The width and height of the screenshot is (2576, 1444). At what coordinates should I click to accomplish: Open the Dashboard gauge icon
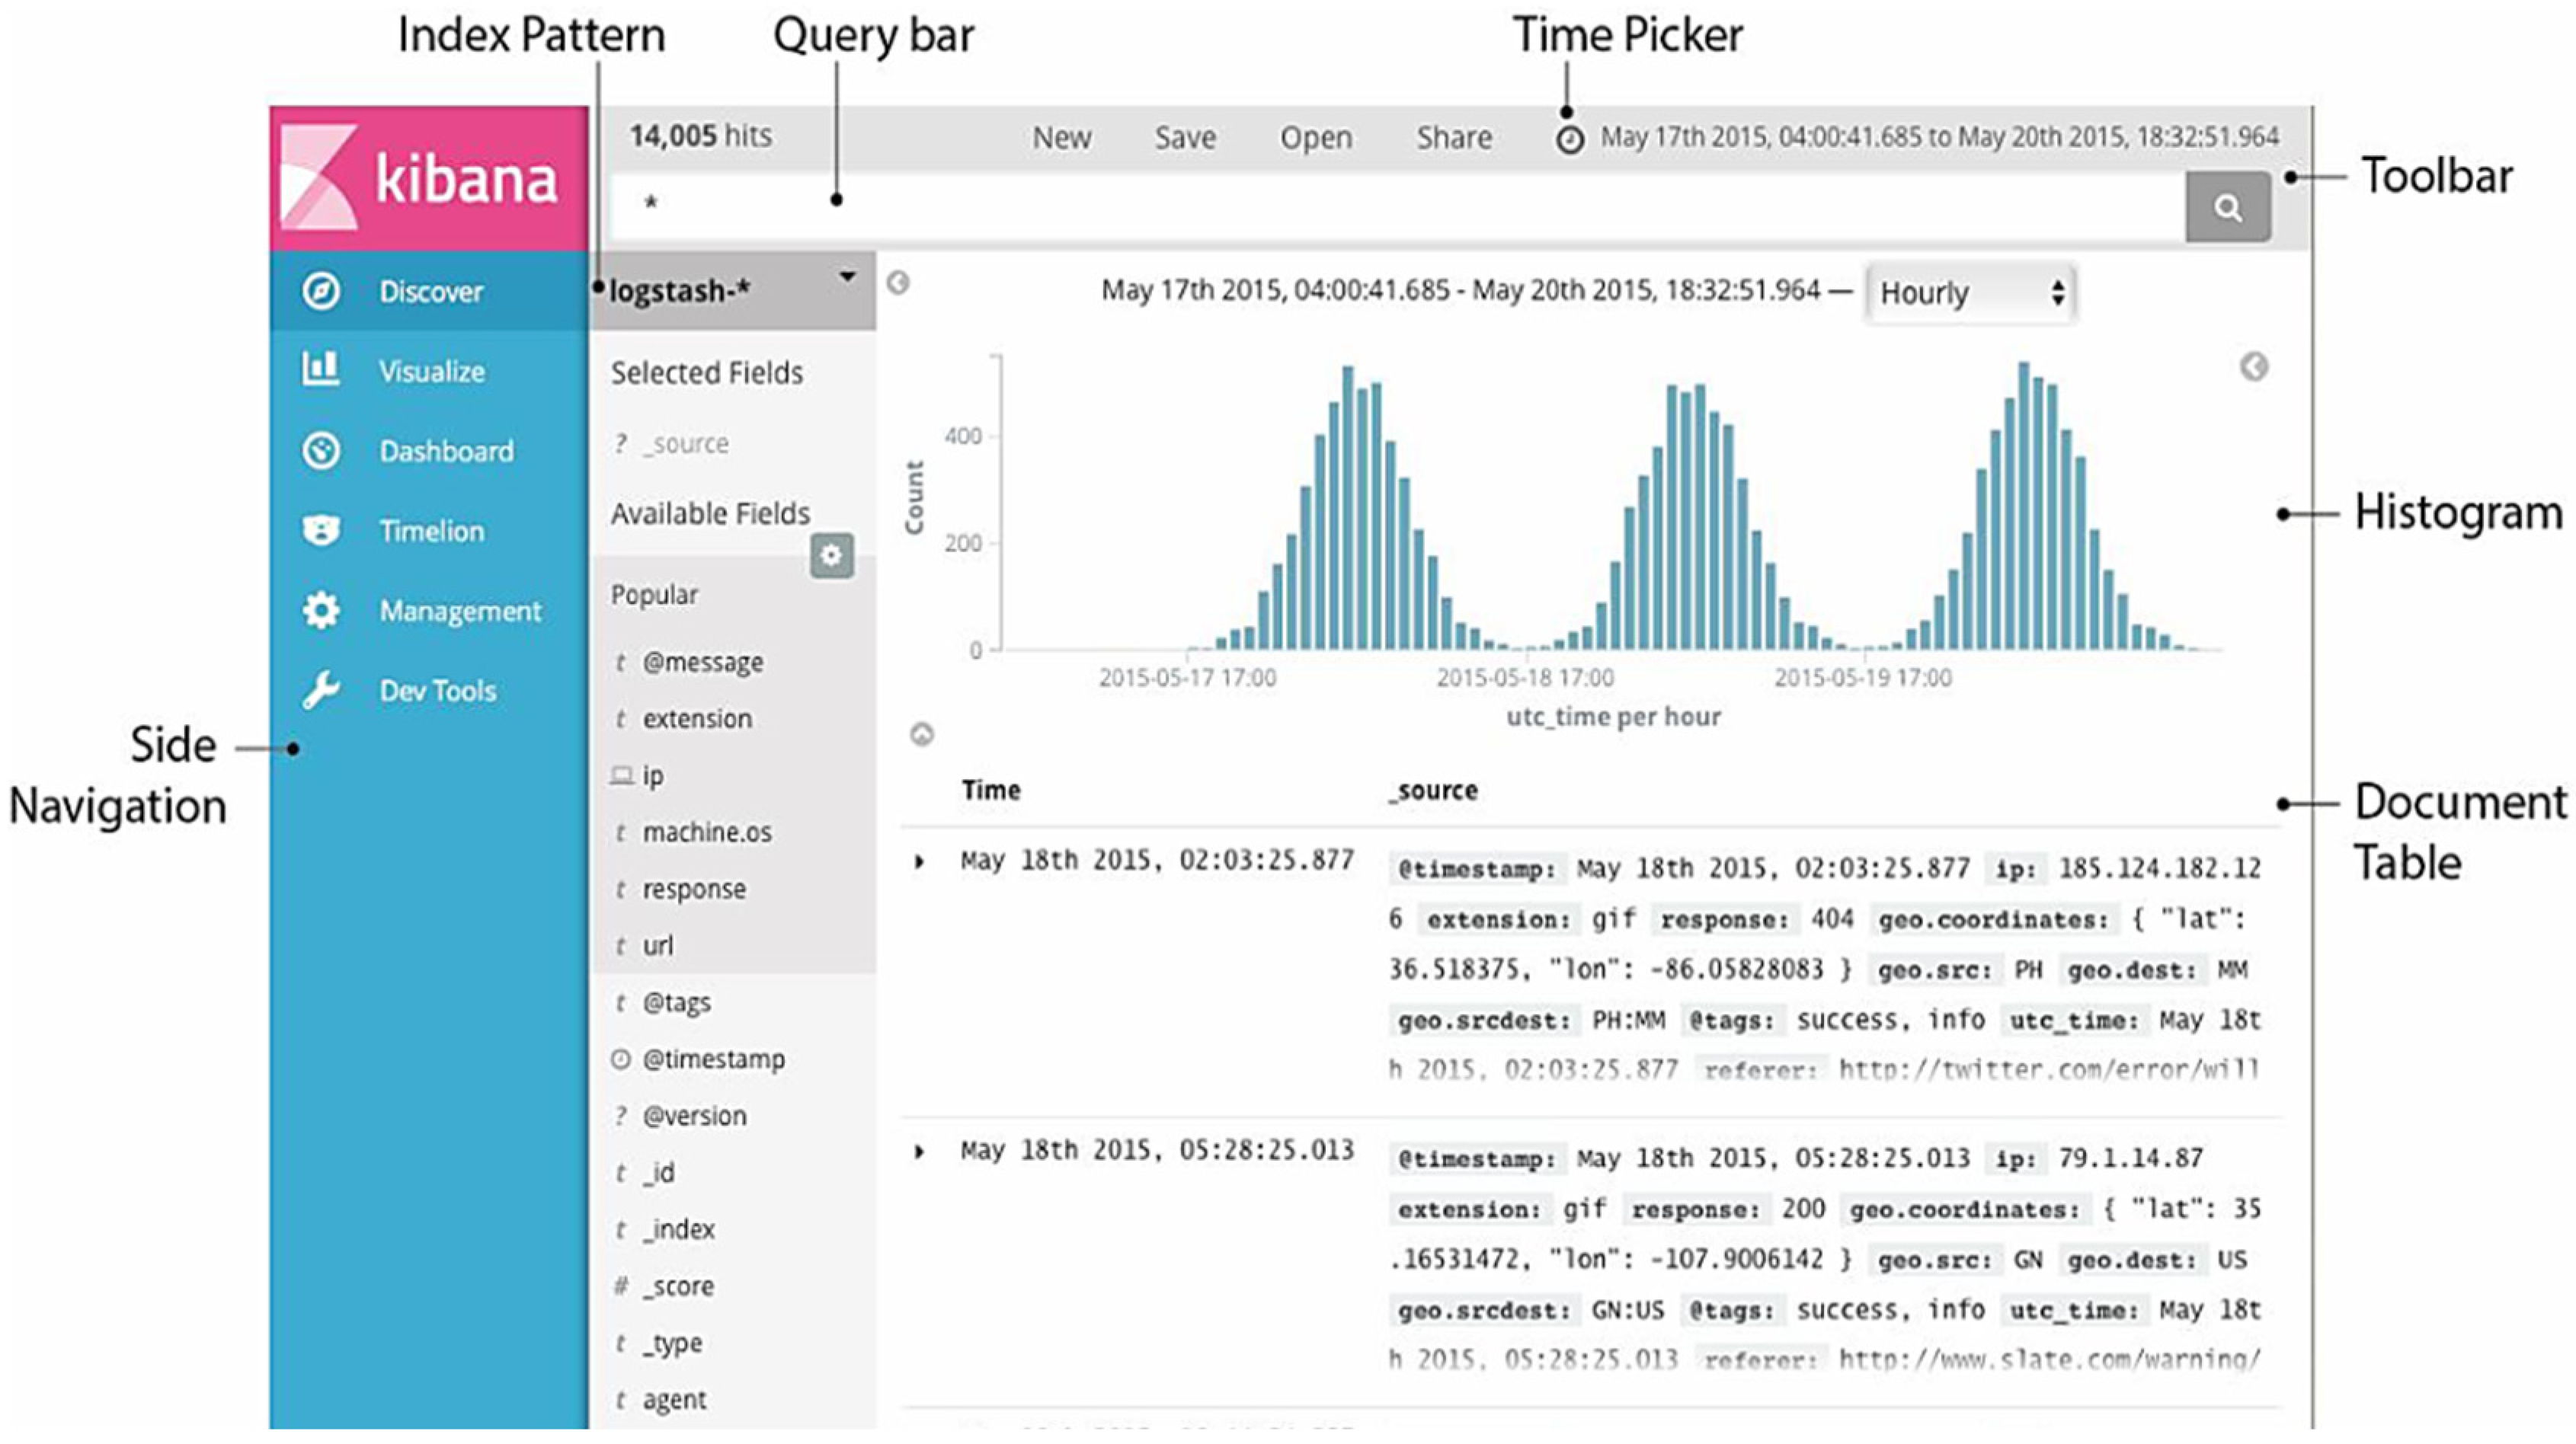click(x=321, y=451)
